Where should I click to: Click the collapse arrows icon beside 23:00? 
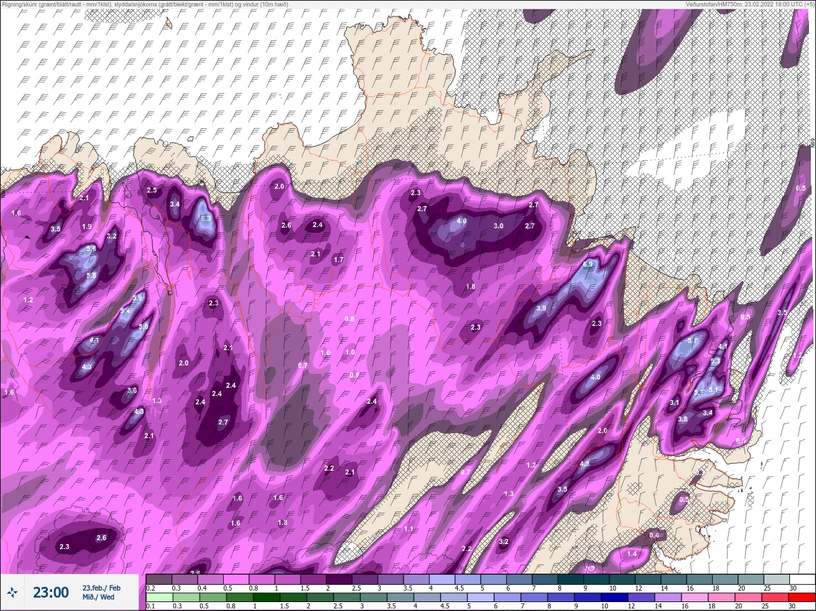(13, 593)
